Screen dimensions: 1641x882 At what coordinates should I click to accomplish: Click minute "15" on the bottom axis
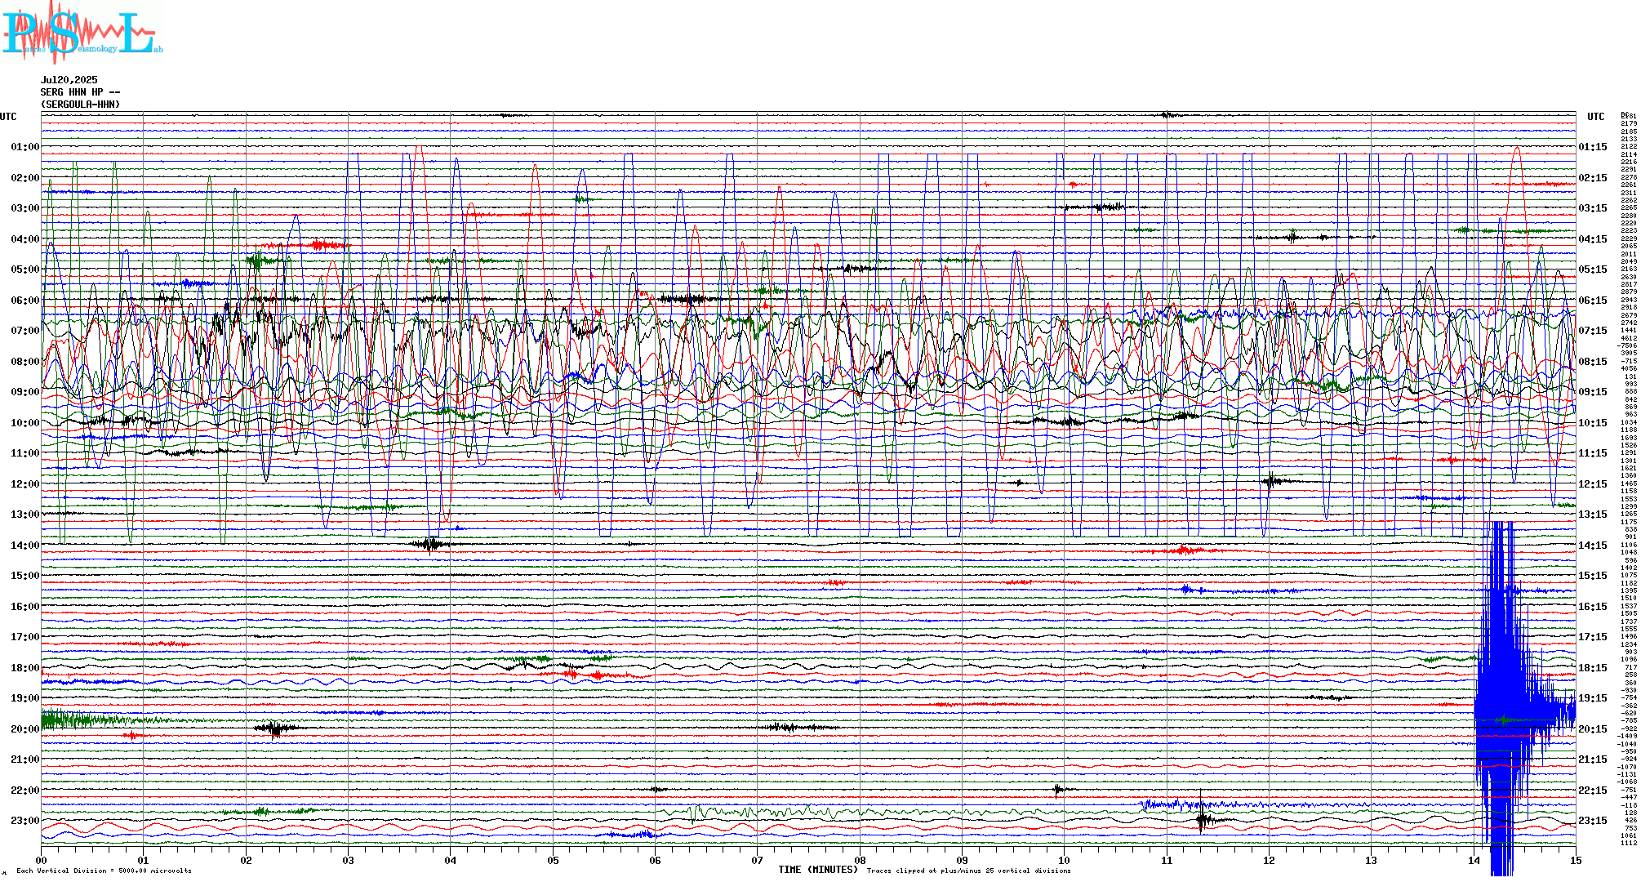[x=1576, y=860]
